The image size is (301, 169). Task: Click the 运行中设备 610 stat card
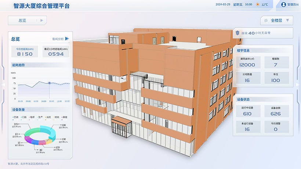point(247,111)
